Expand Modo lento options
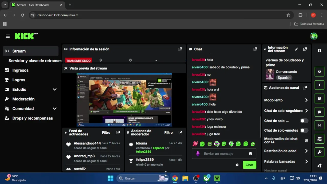327x184 pixels. pyautogui.click(x=306, y=100)
